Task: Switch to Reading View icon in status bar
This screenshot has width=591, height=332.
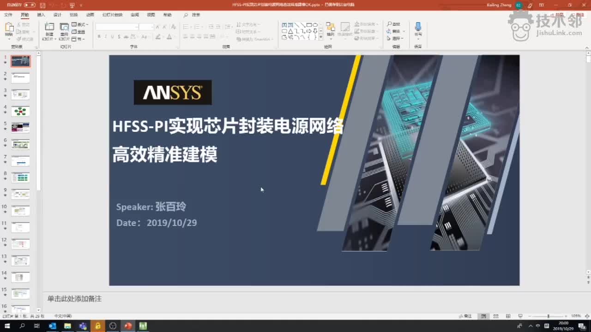Action: click(508, 316)
